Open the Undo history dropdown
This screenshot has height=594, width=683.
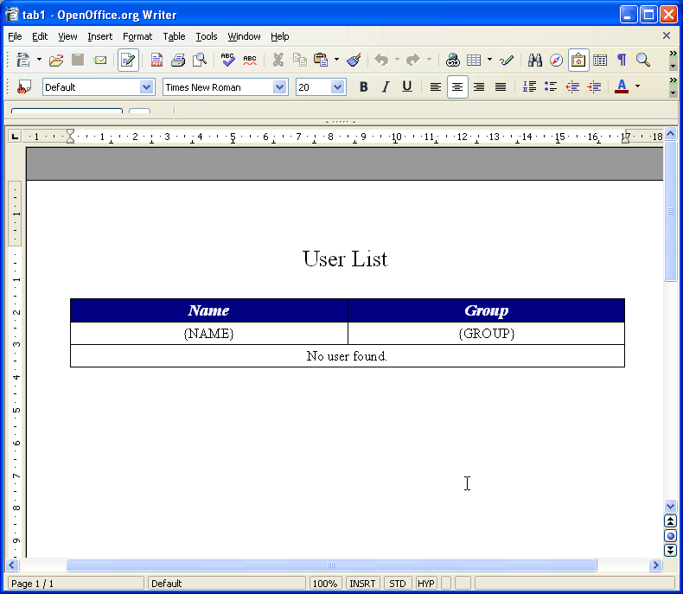[397, 60]
